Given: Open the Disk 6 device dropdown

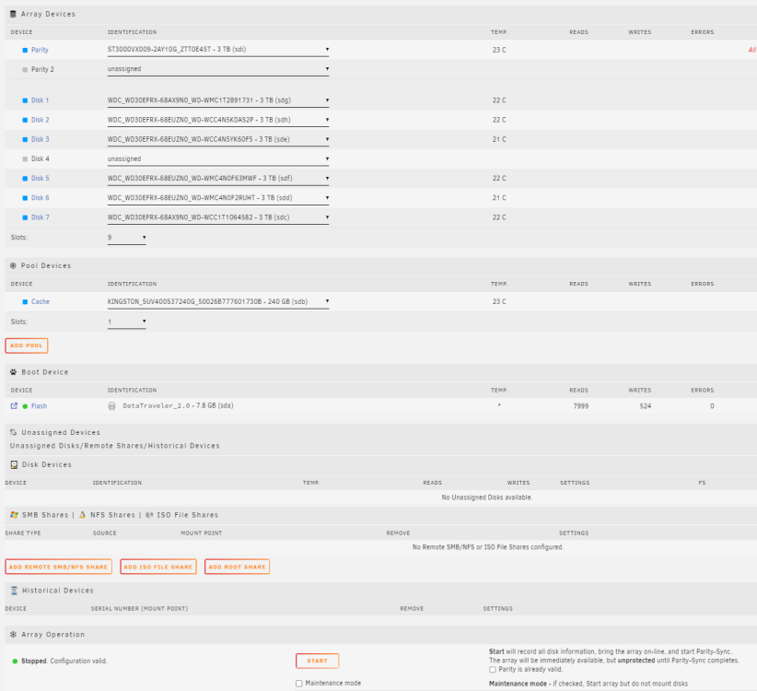Looking at the screenshot, I should tap(218, 198).
